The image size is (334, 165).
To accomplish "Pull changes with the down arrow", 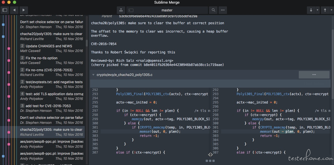I will tap(311, 10).
